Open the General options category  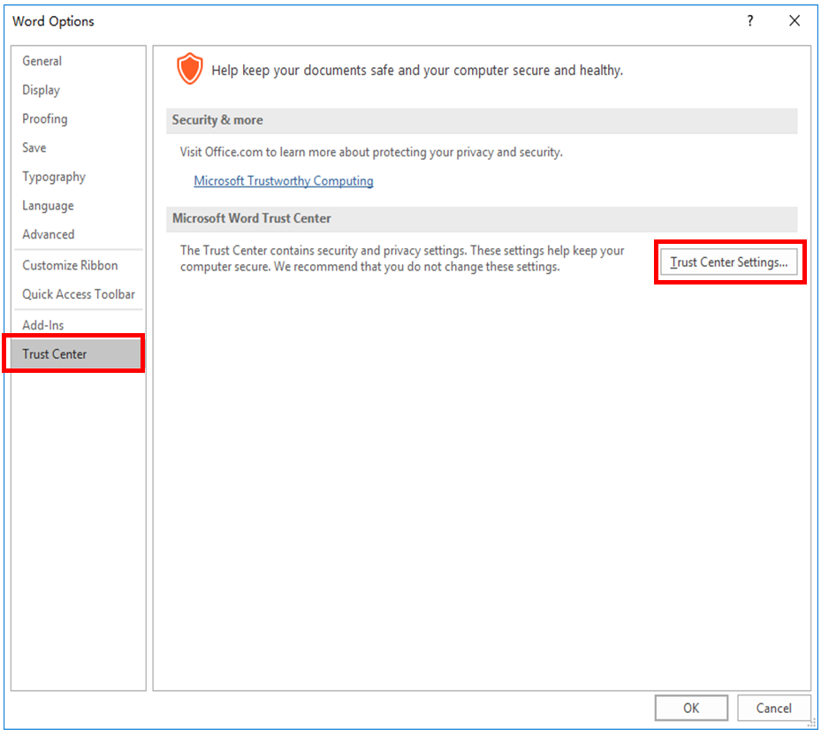pyautogui.click(x=42, y=61)
